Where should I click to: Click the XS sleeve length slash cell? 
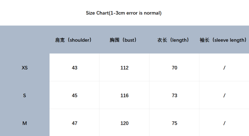coord(224,68)
